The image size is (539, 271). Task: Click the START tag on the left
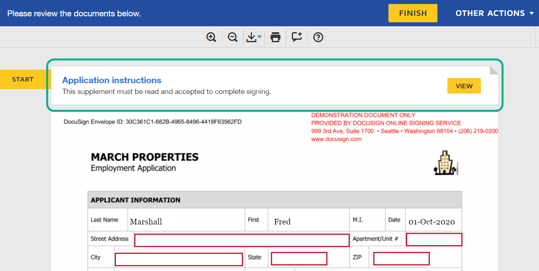coord(23,80)
